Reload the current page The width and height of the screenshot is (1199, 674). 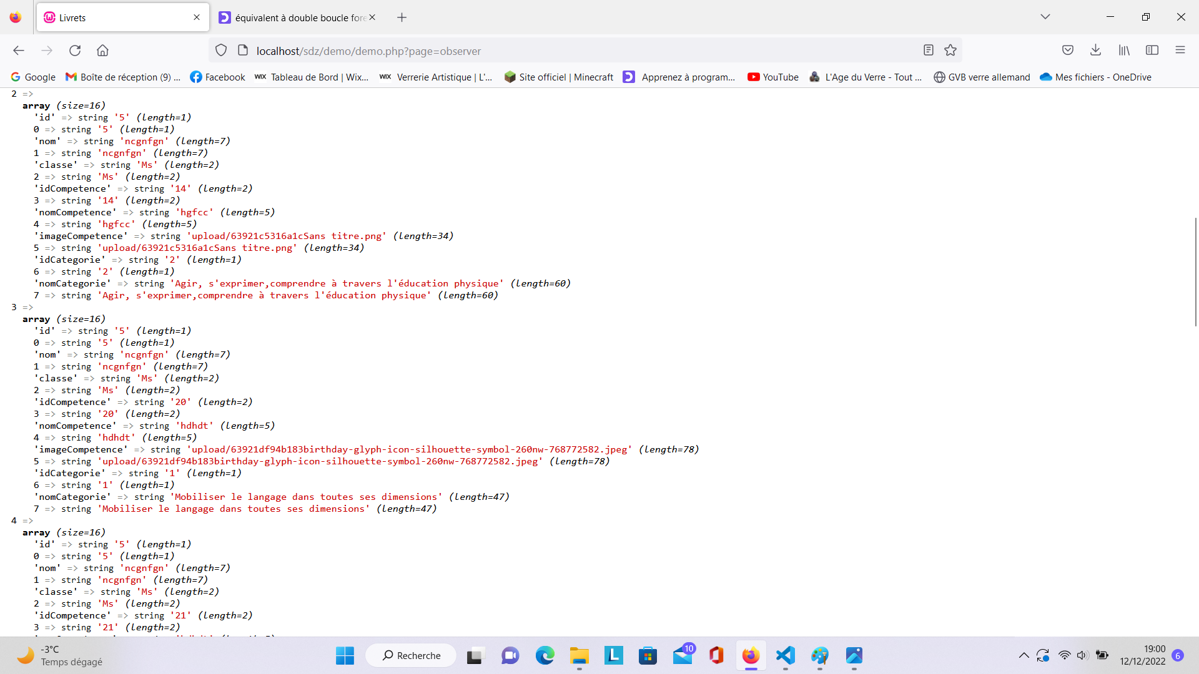click(x=75, y=51)
